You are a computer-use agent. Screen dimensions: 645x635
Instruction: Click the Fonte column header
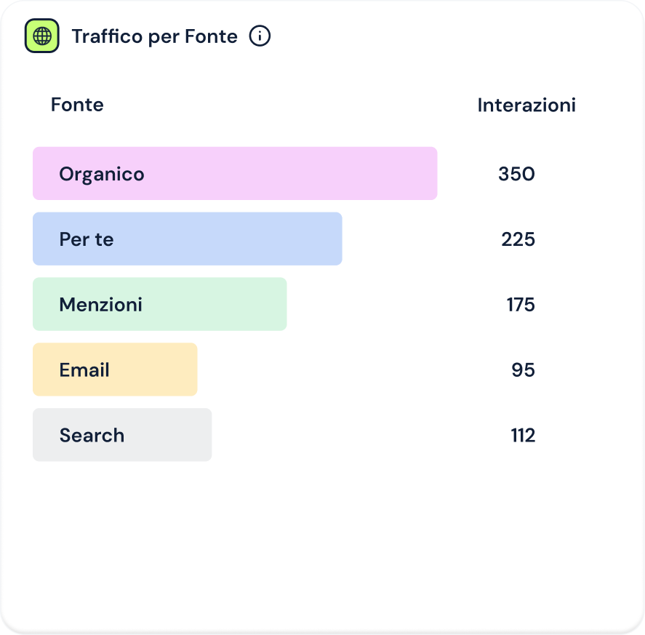point(77,105)
